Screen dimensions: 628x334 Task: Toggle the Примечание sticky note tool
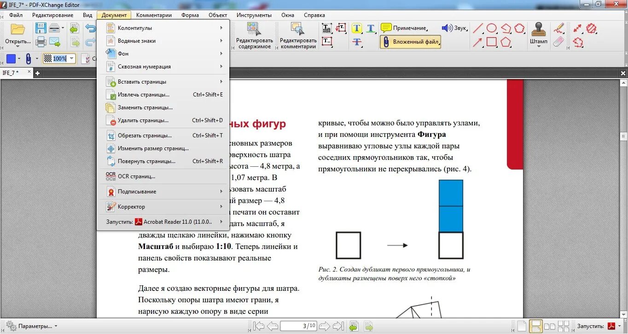[404, 28]
